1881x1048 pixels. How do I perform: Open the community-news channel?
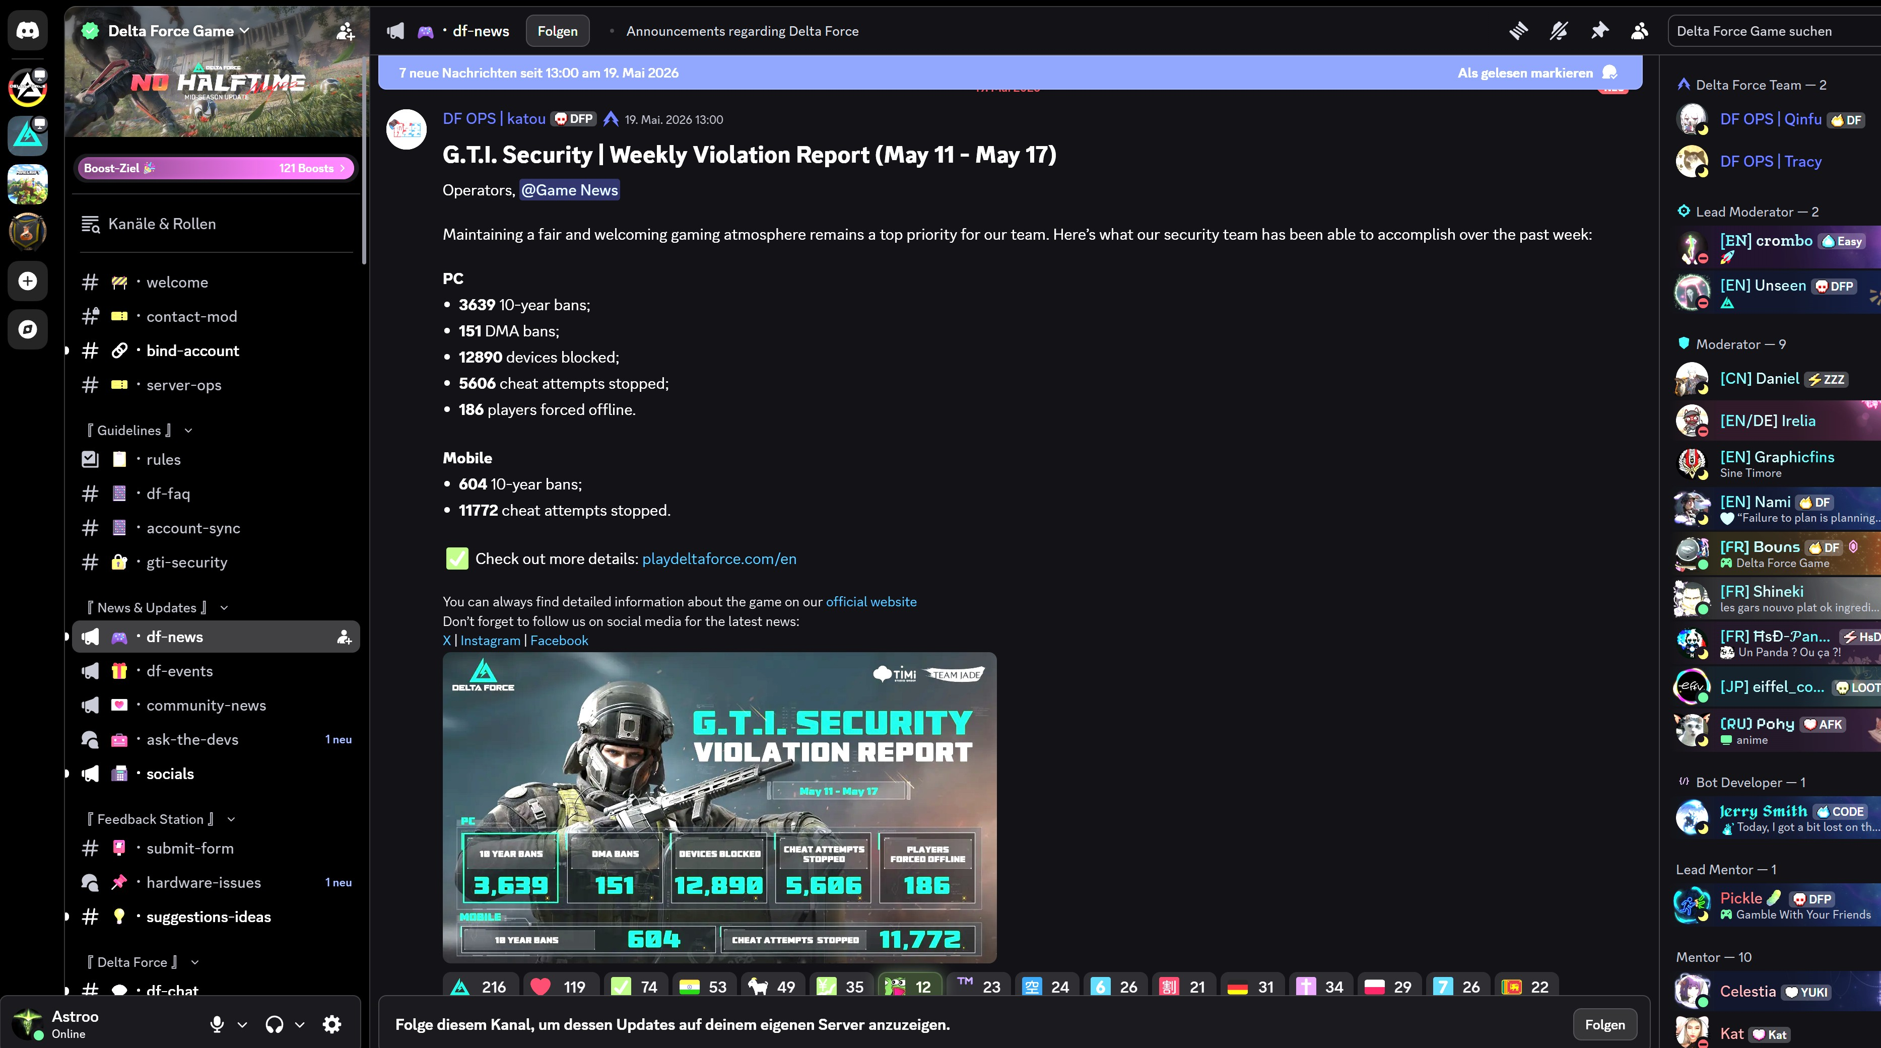(217, 706)
